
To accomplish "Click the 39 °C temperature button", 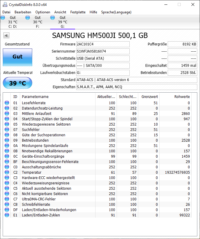I will (x=18, y=83).
